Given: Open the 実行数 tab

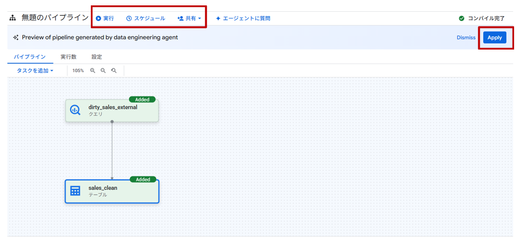Looking at the screenshot, I should coord(68,57).
